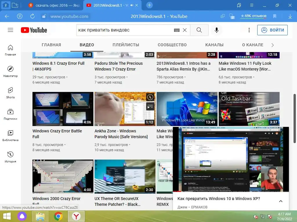Open UX Theme OR SecureUX thumbnail
Screen dimensions: 297x222
125,177
